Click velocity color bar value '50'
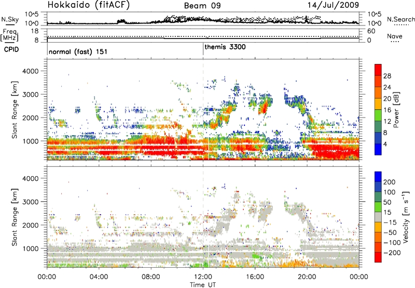Screen dimensions: 415x288 click(387, 202)
